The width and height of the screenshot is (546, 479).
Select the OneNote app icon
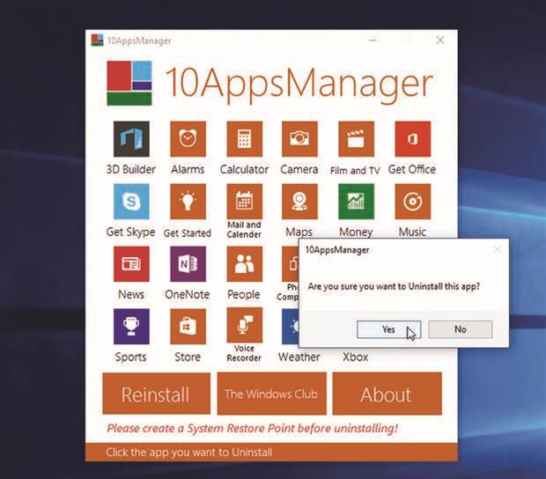click(188, 264)
